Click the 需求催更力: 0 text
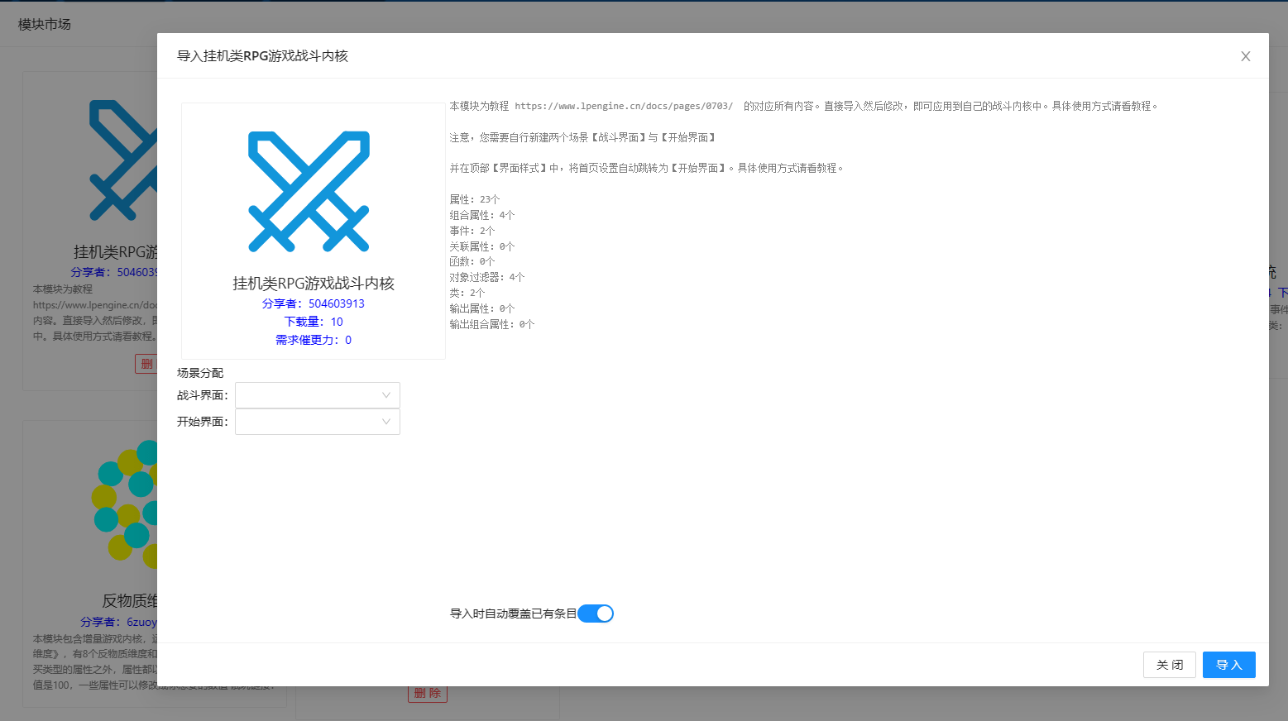This screenshot has width=1288, height=721. pyautogui.click(x=314, y=340)
